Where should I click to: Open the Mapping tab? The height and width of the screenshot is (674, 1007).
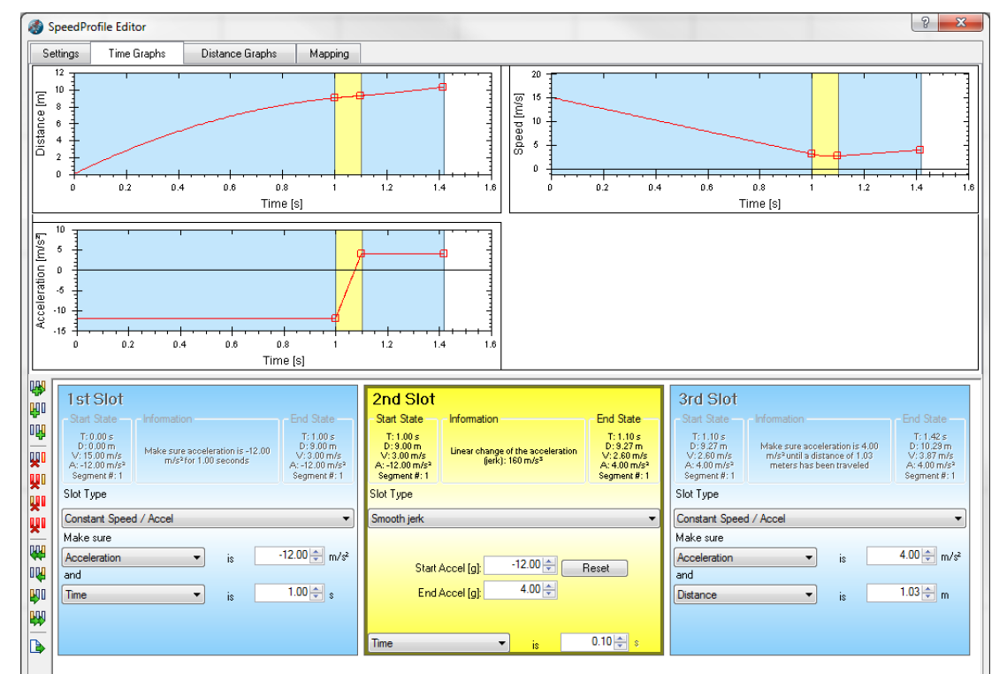[x=329, y=53]
